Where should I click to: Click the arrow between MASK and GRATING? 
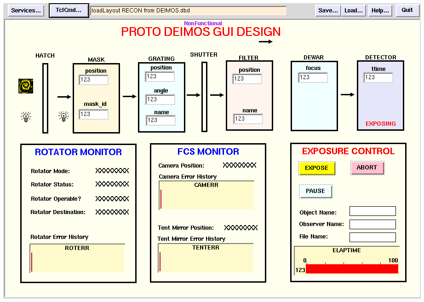[130, 97]
